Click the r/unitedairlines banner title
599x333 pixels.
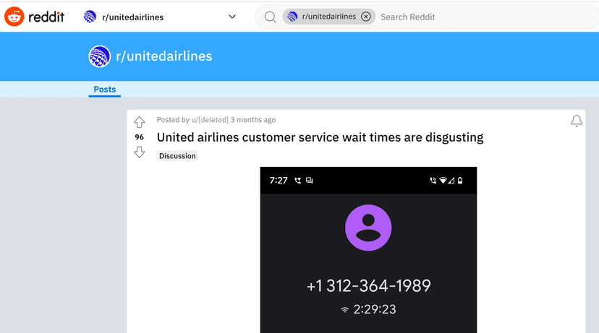[163, 56]
